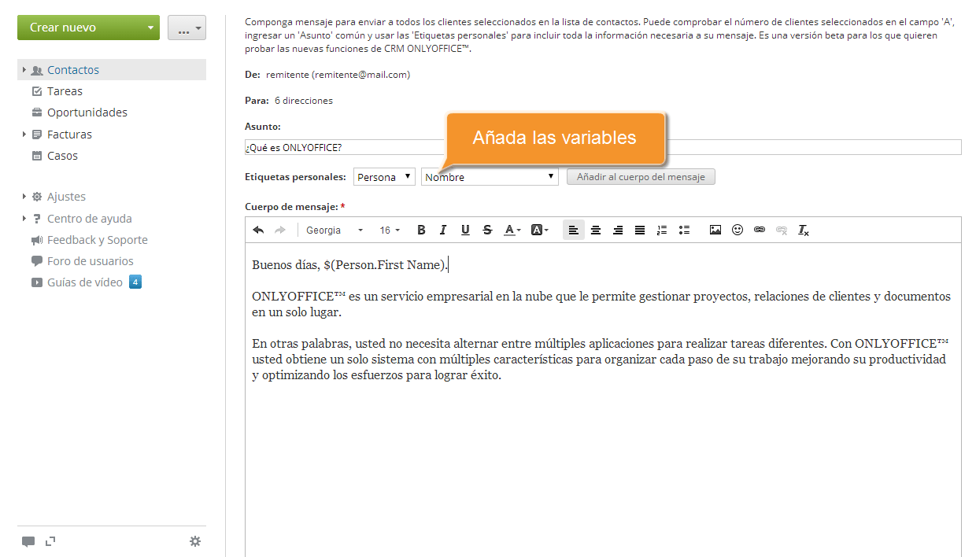Click the Redo arrow in editor toolbar
The width and height of the screenshot is (976, 557).
pos(279,230)
